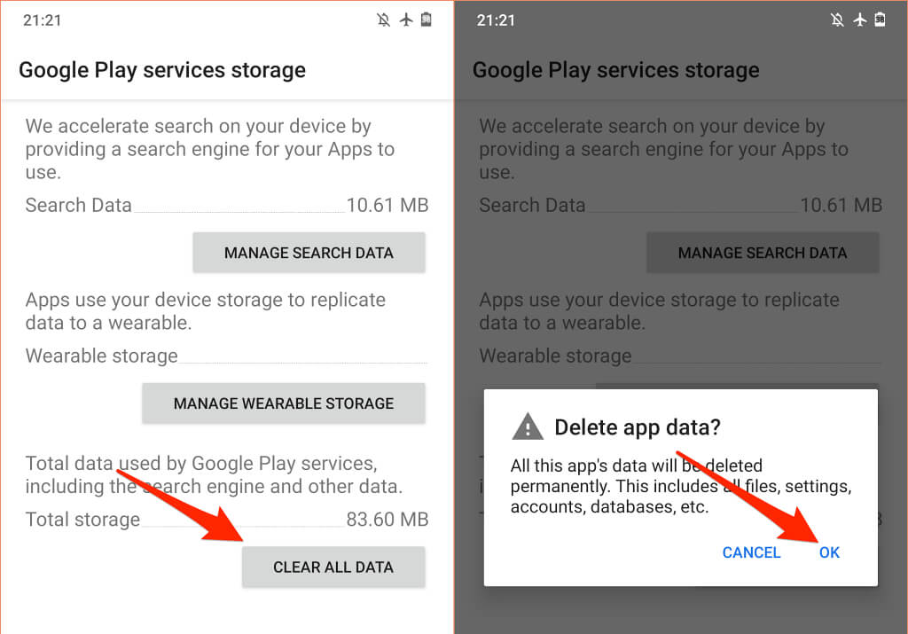Tap the dimmed Google Play services storage title
The image size is (908, 634).
(616, 70)
